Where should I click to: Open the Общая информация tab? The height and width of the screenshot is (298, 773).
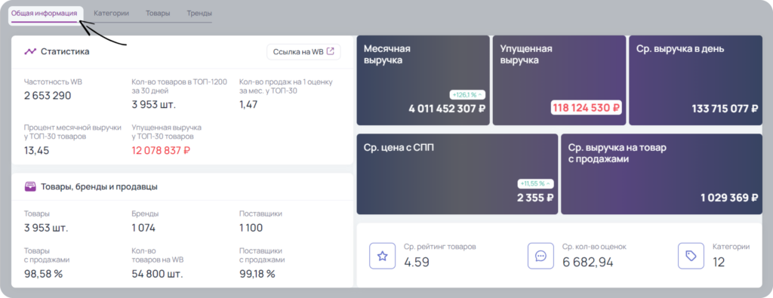(45, 14)
